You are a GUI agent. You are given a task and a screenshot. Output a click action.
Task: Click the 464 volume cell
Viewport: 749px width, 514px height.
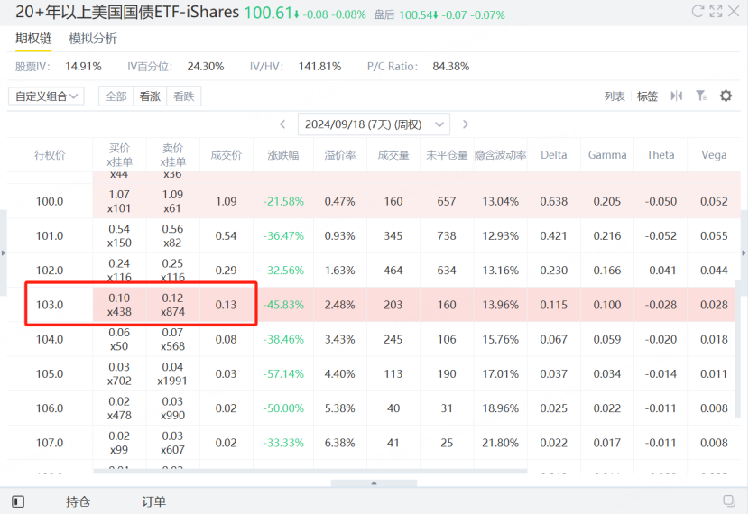coord(393,271)
